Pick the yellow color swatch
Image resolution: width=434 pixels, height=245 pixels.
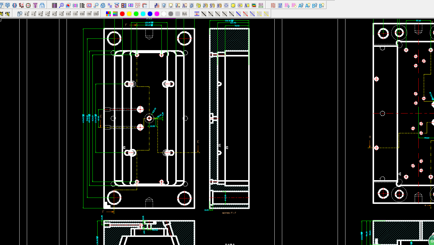129,14
